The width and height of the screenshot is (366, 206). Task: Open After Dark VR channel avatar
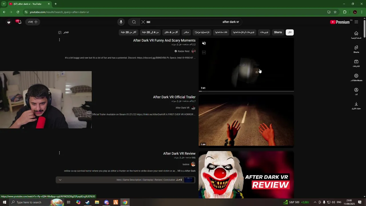click(193, 108)
